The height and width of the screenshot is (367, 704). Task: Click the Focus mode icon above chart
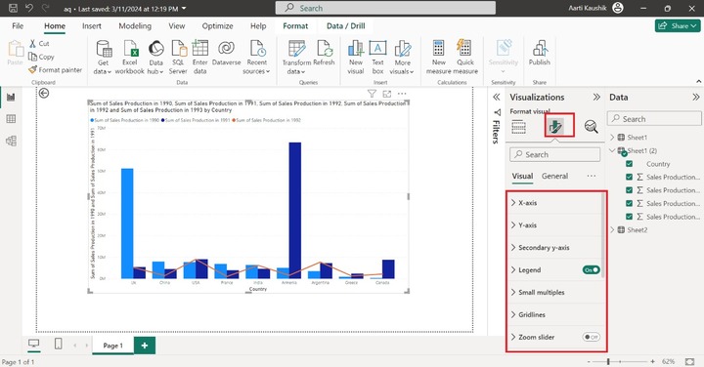point(386,94)
